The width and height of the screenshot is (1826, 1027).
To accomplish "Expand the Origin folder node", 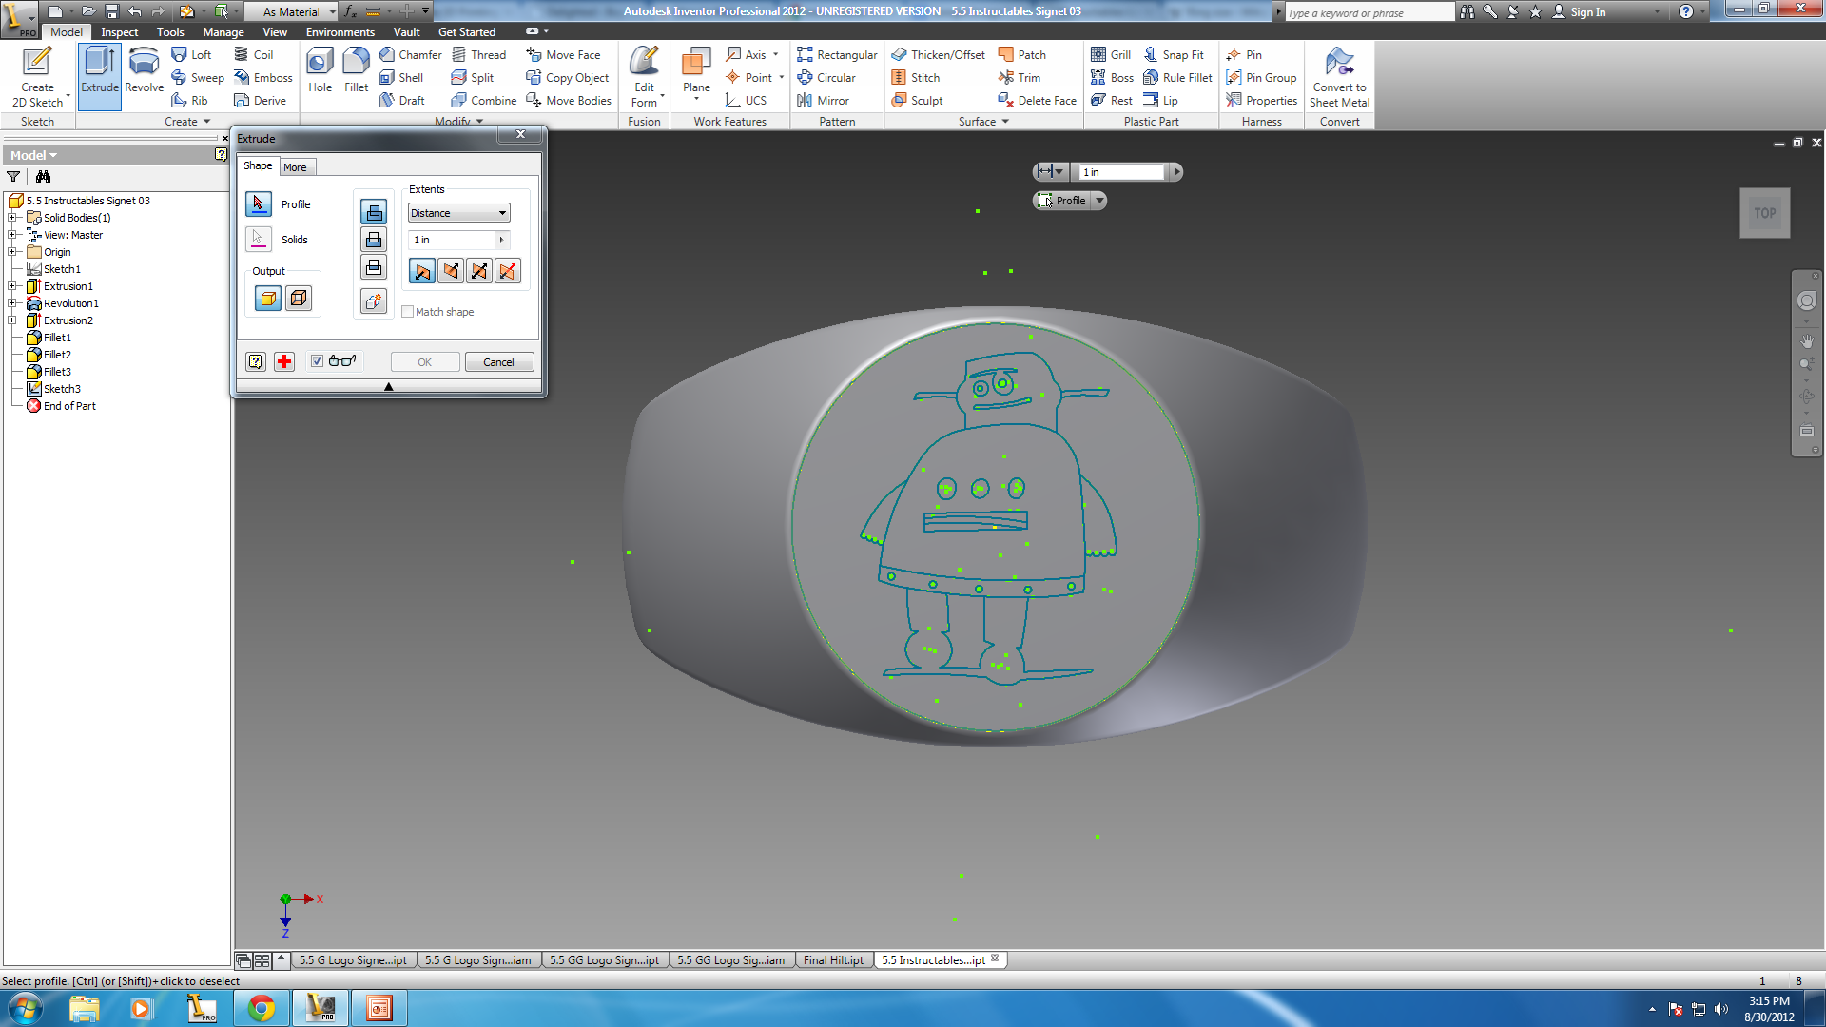I will [12, 252].
